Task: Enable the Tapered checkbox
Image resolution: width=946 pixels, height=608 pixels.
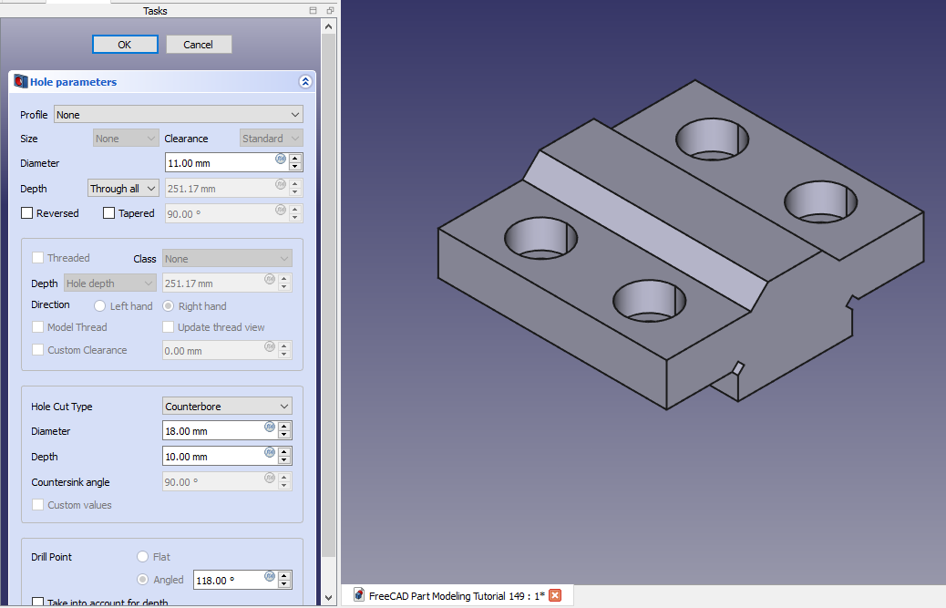Action: (x=109, y=213)
